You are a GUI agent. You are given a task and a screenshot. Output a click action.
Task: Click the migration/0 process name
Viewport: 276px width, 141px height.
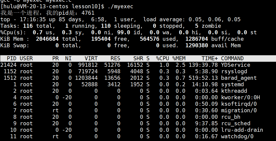coord(239,110)
